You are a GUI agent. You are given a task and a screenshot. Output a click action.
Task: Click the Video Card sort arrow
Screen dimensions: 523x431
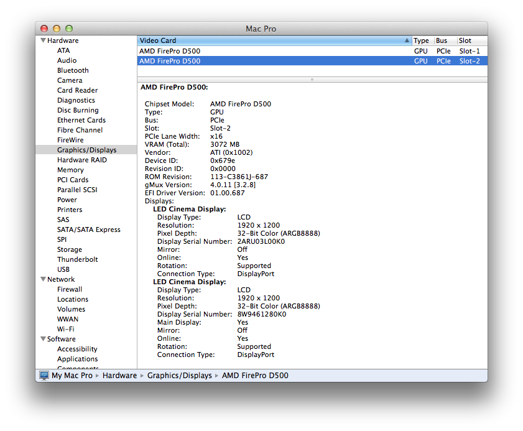click(x=407, y=40)
